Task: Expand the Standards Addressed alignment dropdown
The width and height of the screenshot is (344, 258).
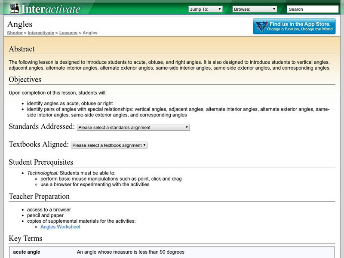Action: pyautogui.click(x=133, y=127)
